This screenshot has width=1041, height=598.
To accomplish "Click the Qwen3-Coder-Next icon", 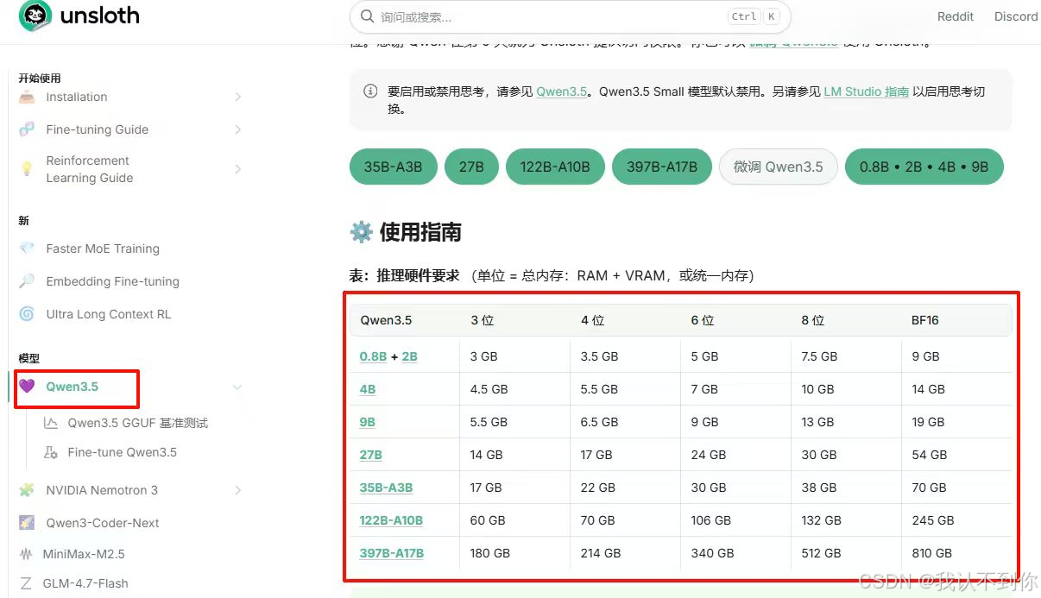I will point(27,523).
